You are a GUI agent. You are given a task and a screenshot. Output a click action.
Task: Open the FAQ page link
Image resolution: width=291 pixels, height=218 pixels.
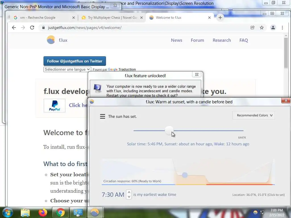click(x=244, y=40)
